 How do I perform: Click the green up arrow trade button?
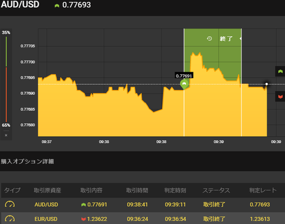280,71
